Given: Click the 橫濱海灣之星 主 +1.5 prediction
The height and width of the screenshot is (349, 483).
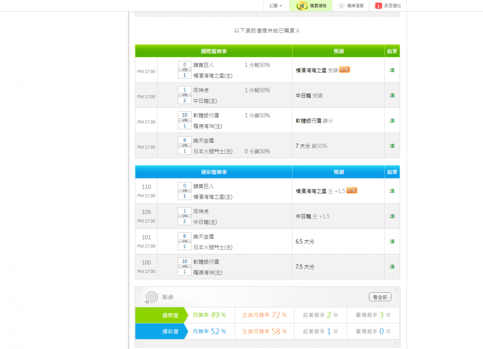Looking at the screenshot, I should coord(320,191).
